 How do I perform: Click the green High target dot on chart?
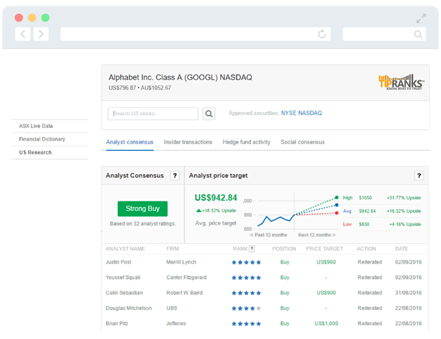pyautogui.click(x=337, y=198)
